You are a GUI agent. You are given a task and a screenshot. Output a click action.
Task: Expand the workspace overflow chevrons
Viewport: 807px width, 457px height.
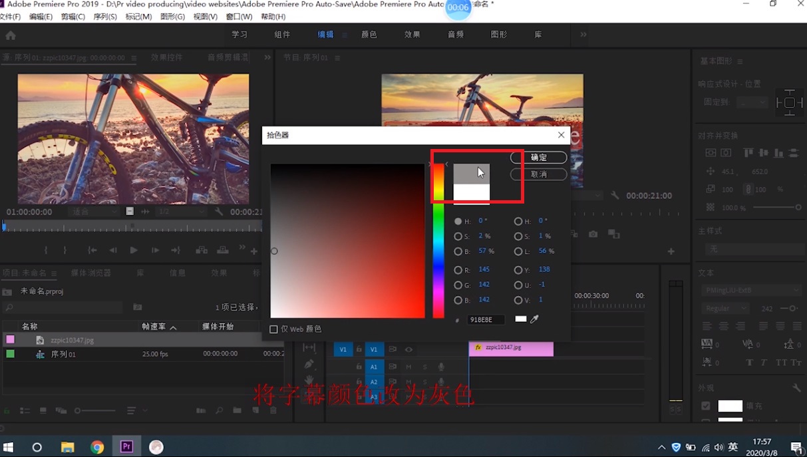pyautogui.click(x=583, y=35)
